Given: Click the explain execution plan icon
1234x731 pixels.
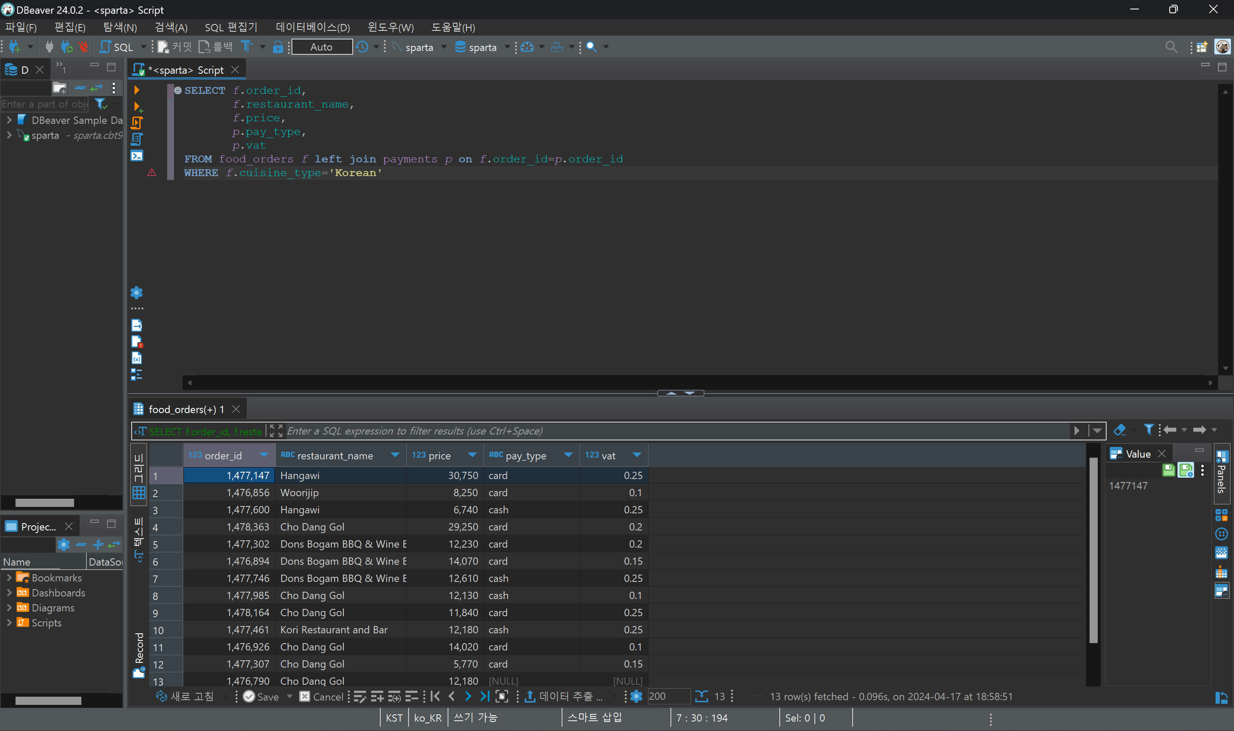Looking at the screenshot, I should pos(137,139).
